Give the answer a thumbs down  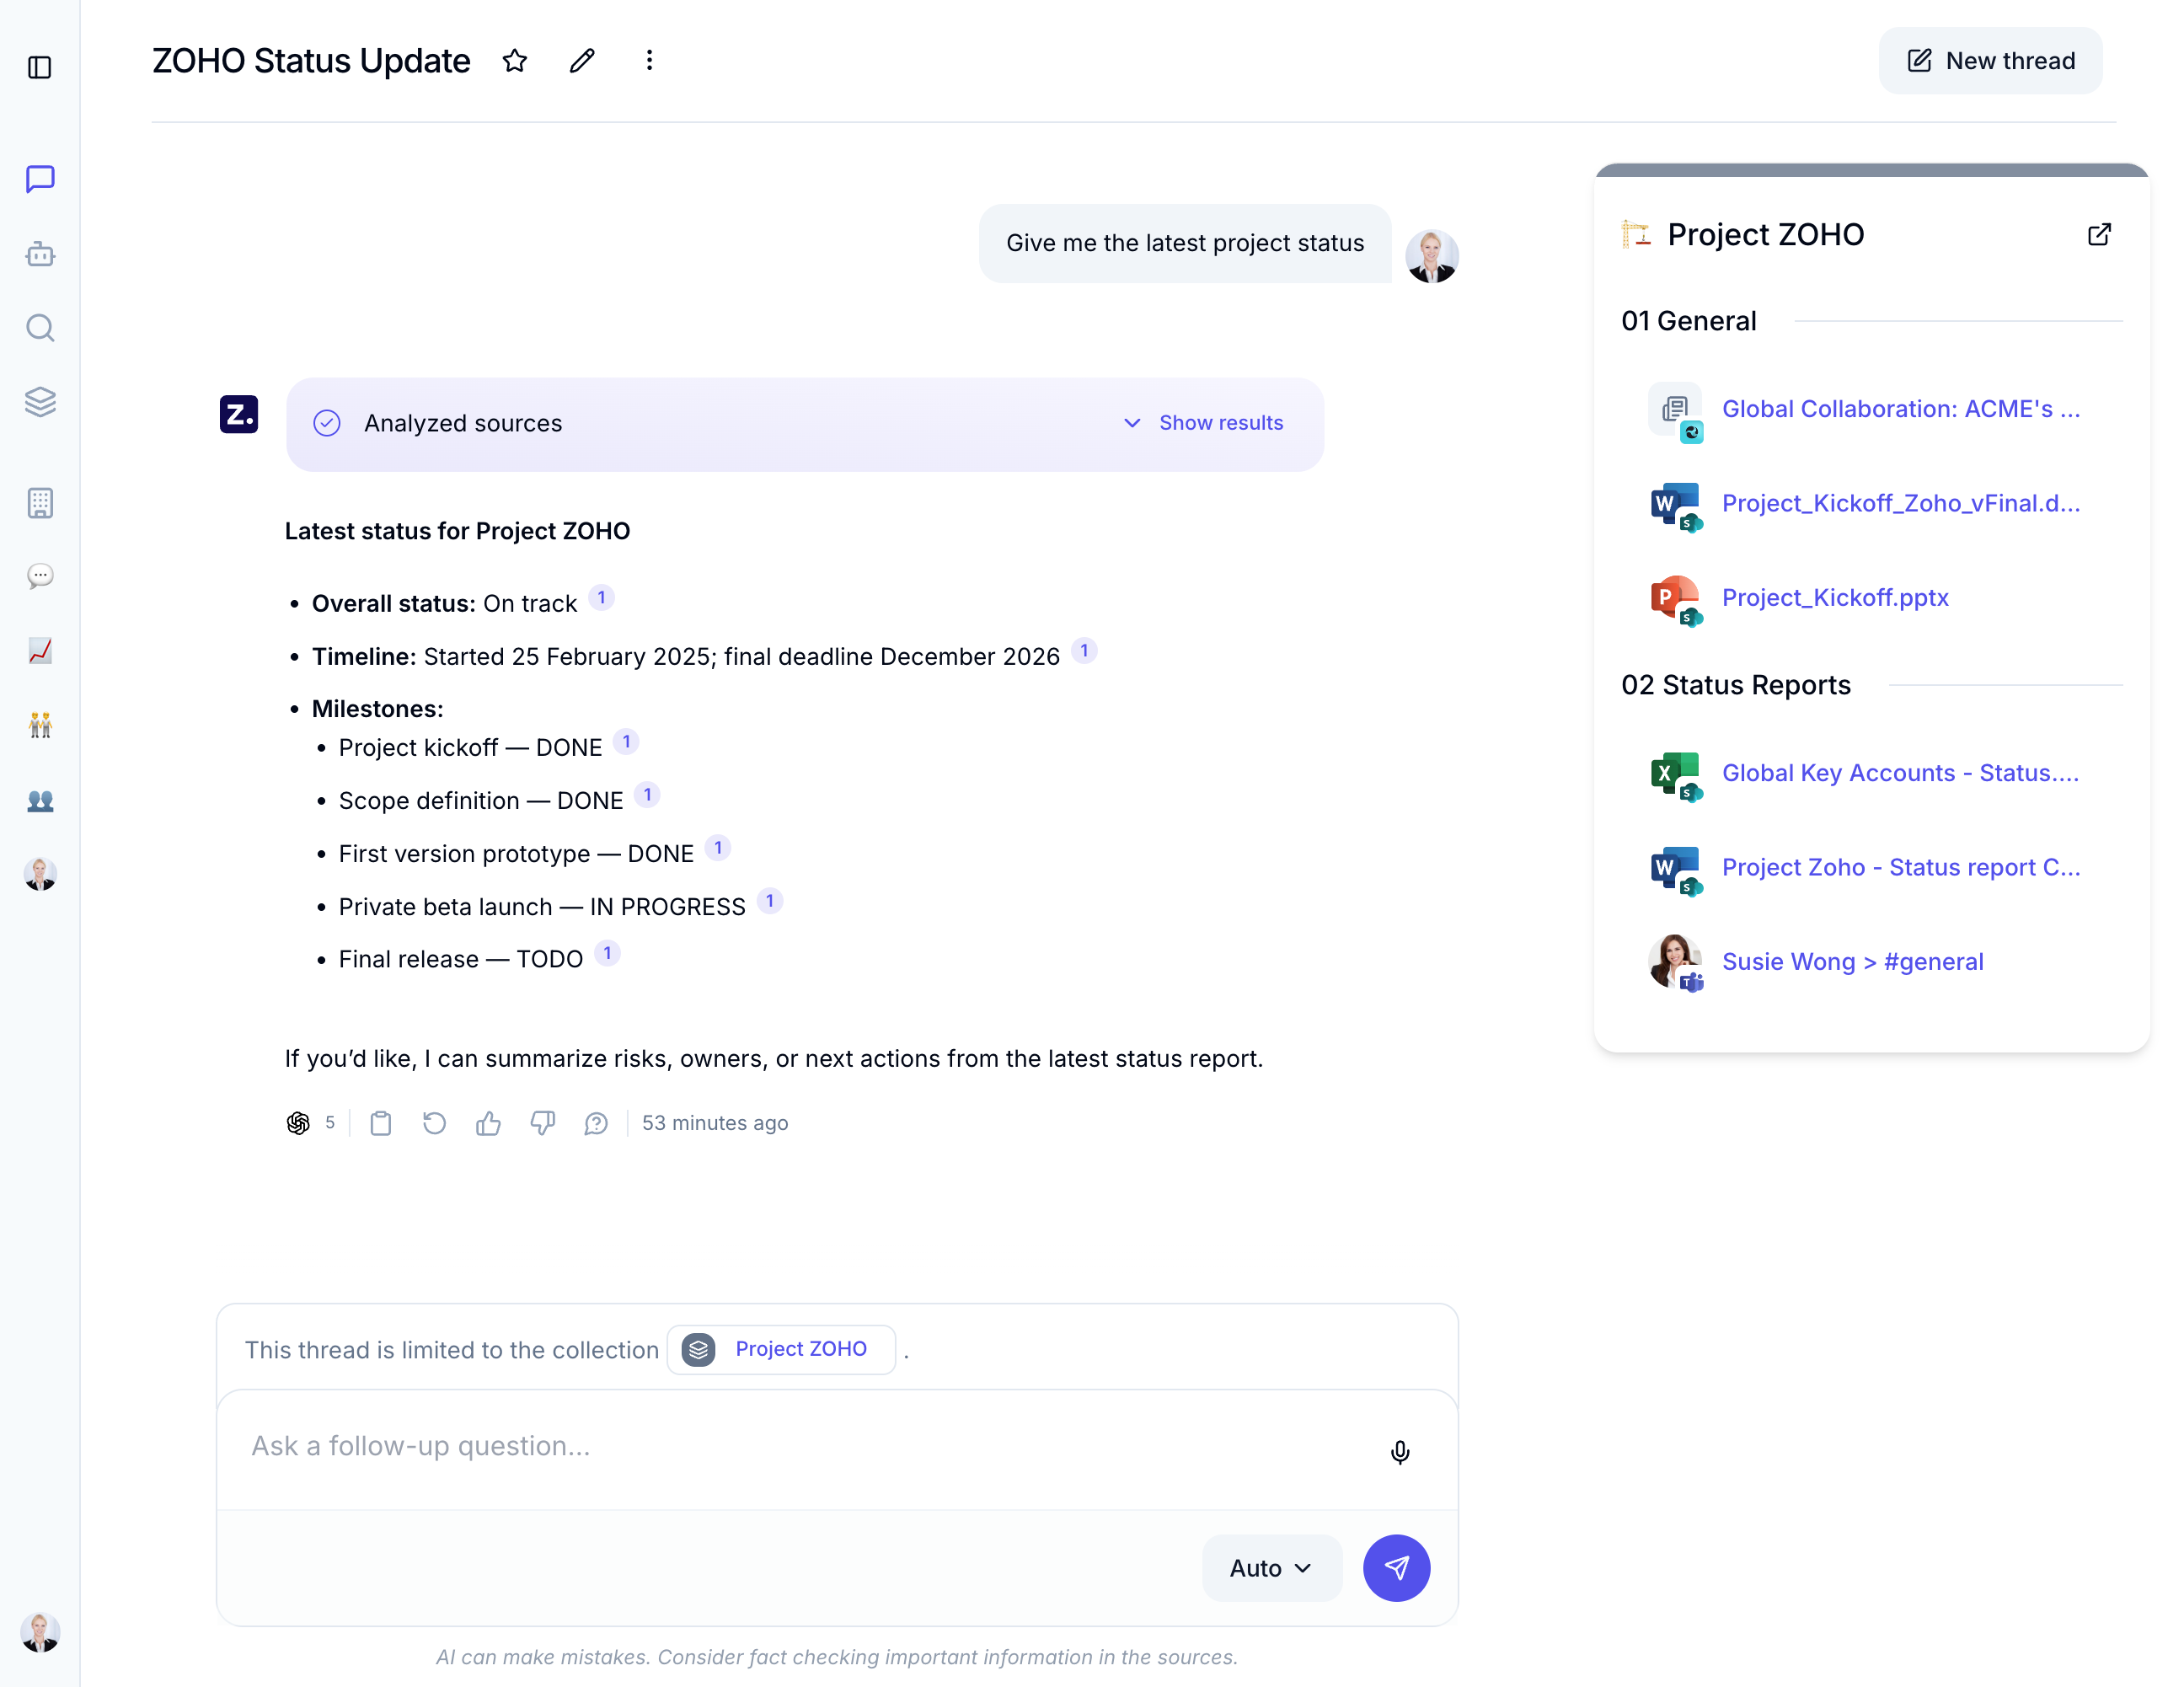point(542,1123)
